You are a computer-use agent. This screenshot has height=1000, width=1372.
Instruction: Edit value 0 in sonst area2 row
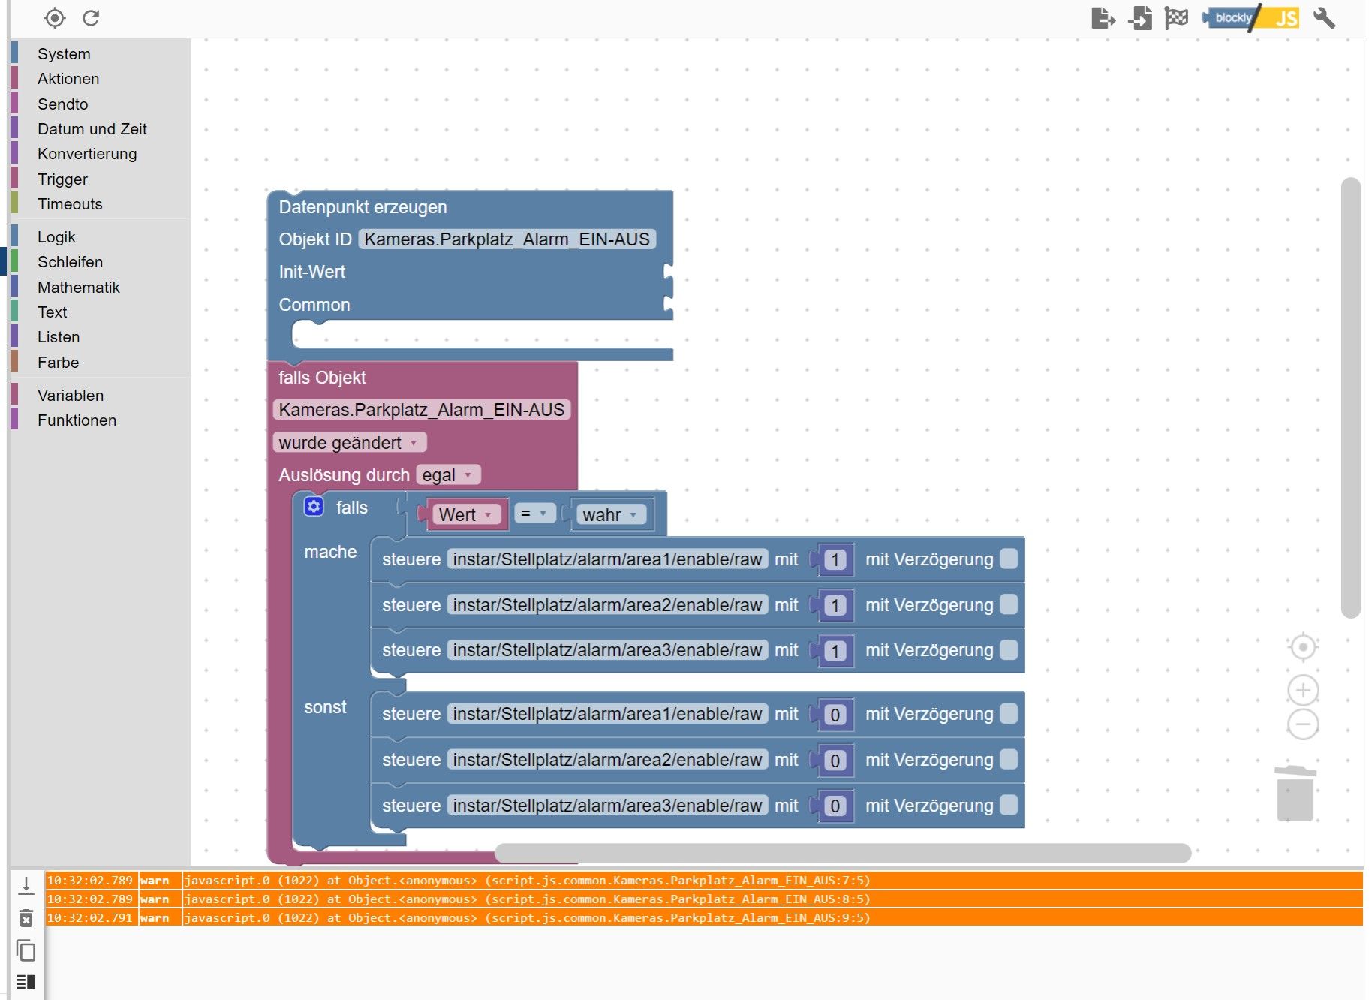tap(835, 761)
